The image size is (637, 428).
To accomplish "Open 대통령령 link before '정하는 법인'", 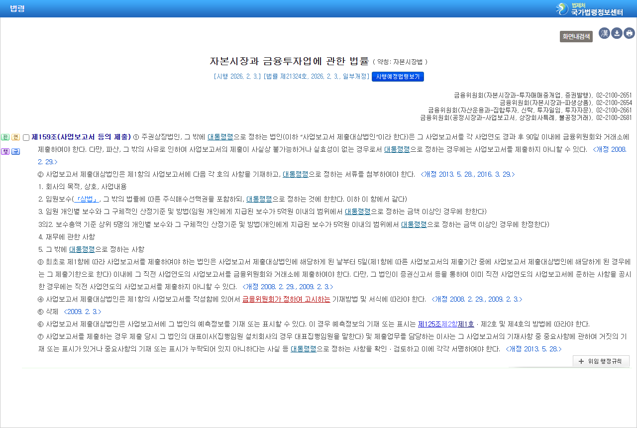I will click(x=220, y=137).
